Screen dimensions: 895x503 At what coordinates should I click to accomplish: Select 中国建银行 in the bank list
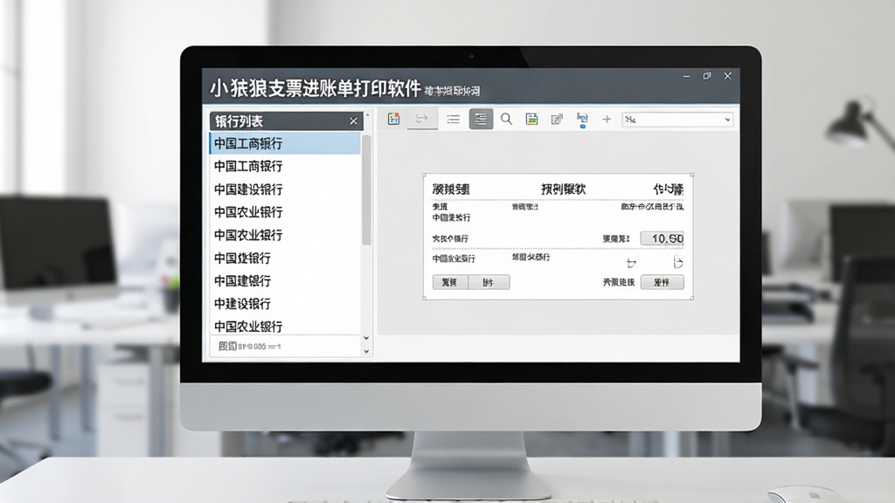(285, 280)
